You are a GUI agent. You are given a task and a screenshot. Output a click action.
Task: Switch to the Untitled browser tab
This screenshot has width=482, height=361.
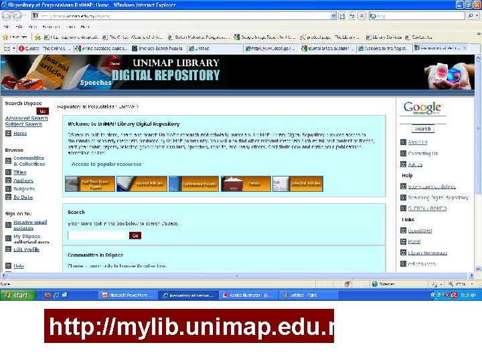215,49
